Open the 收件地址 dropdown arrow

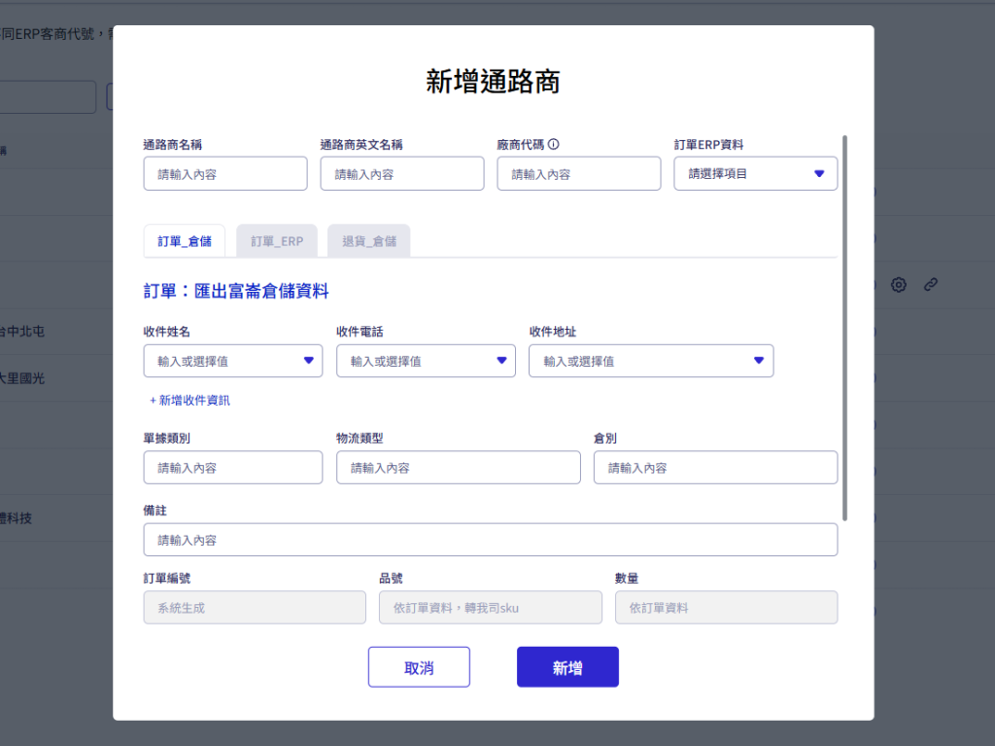tap(759, 361)
